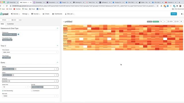Open the Apps bookmark shortcut
184x103 pixels.
point(3,9)
